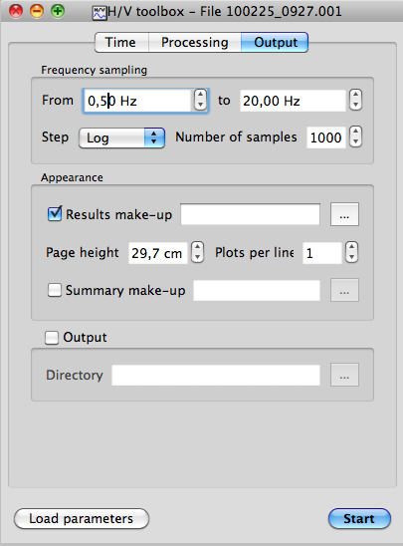Click the Results make-up text field
The width and height of the screenshot is (403, 546).
(x=250, y=214)
